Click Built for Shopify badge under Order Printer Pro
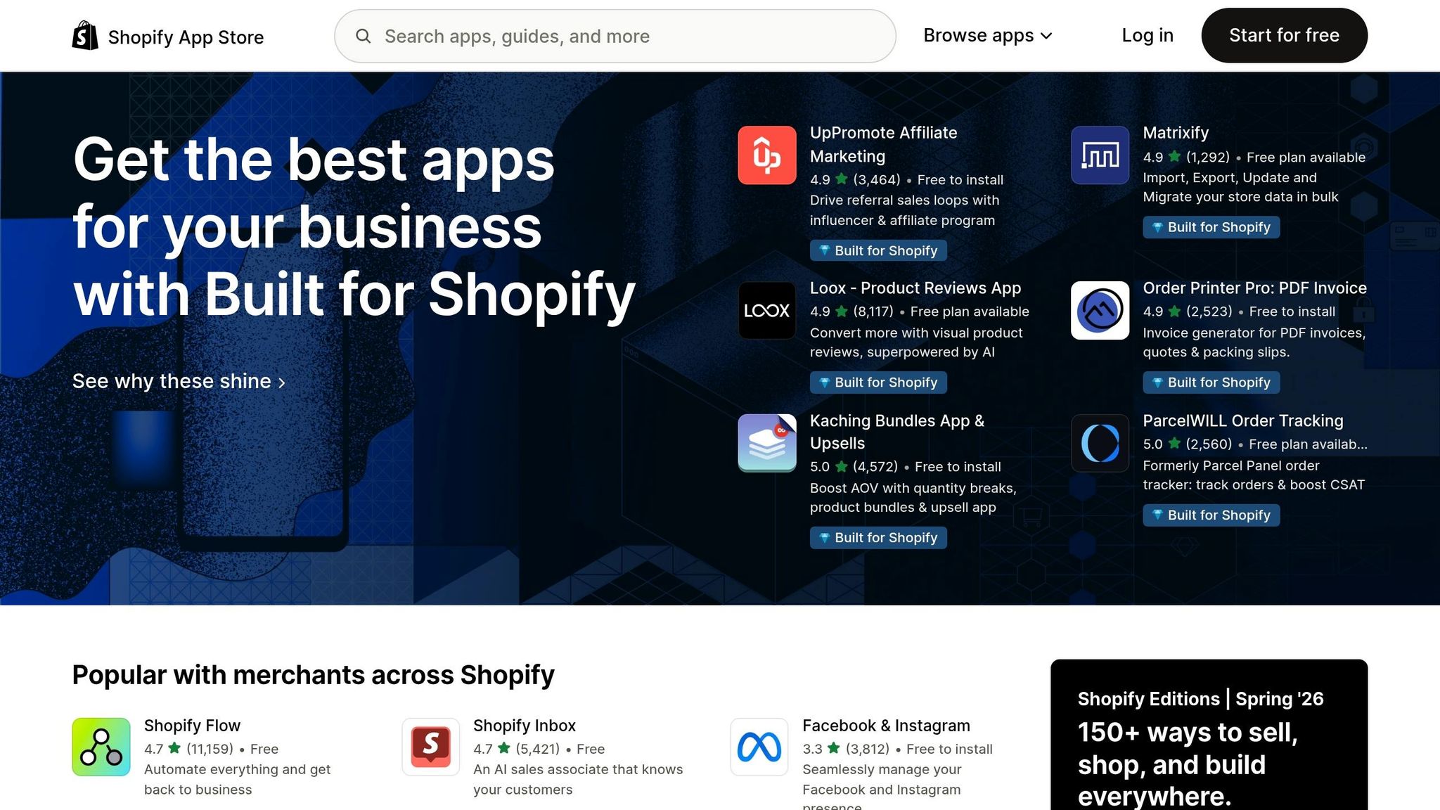1440x810 pixels. tap(1211, 382)
